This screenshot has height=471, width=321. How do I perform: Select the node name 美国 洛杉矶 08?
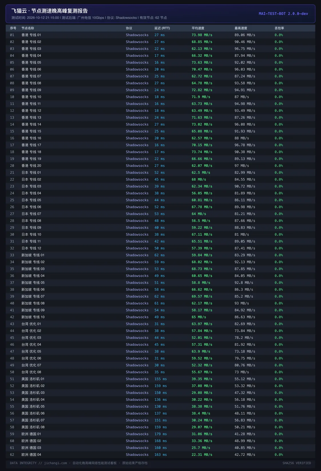click(x=33, y=427)
